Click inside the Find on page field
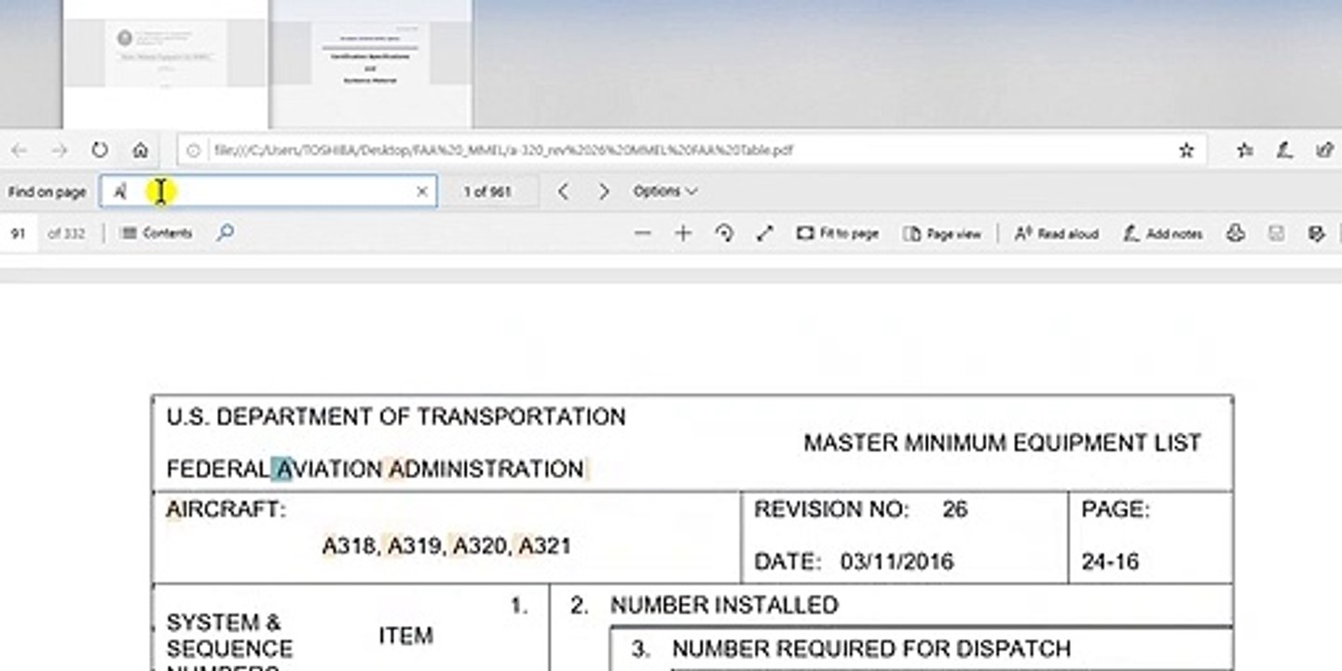1342x671 pixels. (268, 191)
